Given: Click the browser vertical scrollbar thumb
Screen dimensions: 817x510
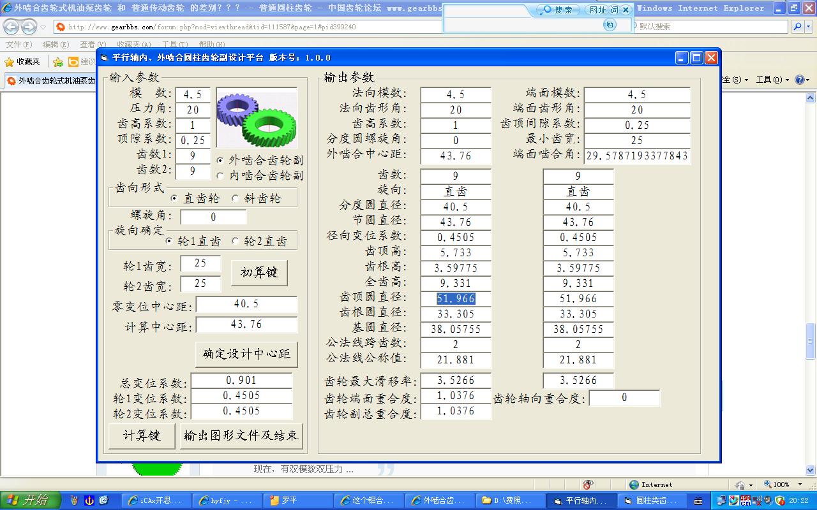Looking at the screenshot, I should (x=811, y=340).
